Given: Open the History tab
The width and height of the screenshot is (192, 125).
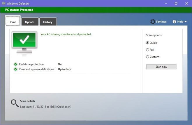Looking at the screenshot, I should click(48, 22).
